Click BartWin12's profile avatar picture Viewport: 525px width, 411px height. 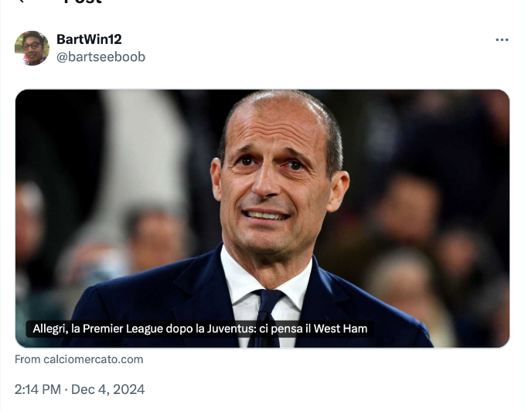pyautogui.click(x=32, y=48)
